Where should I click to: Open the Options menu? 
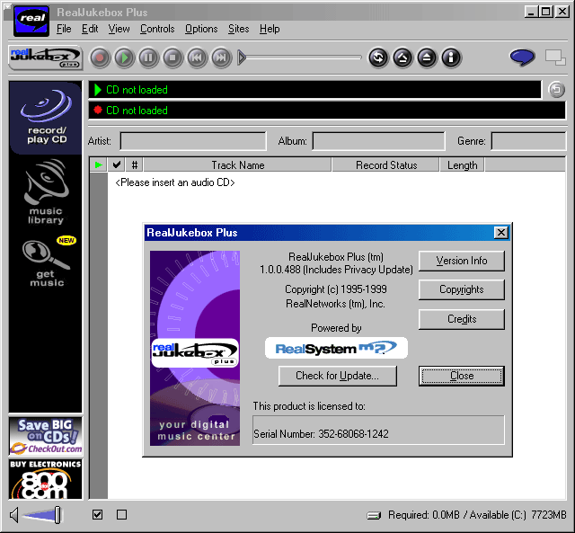pos(201,29)
